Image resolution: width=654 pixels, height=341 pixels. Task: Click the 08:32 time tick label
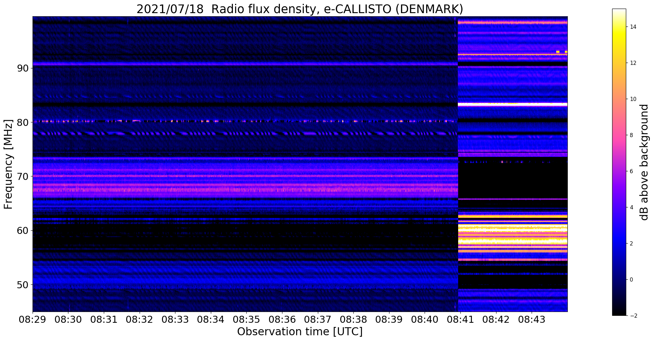click(139, 319)
